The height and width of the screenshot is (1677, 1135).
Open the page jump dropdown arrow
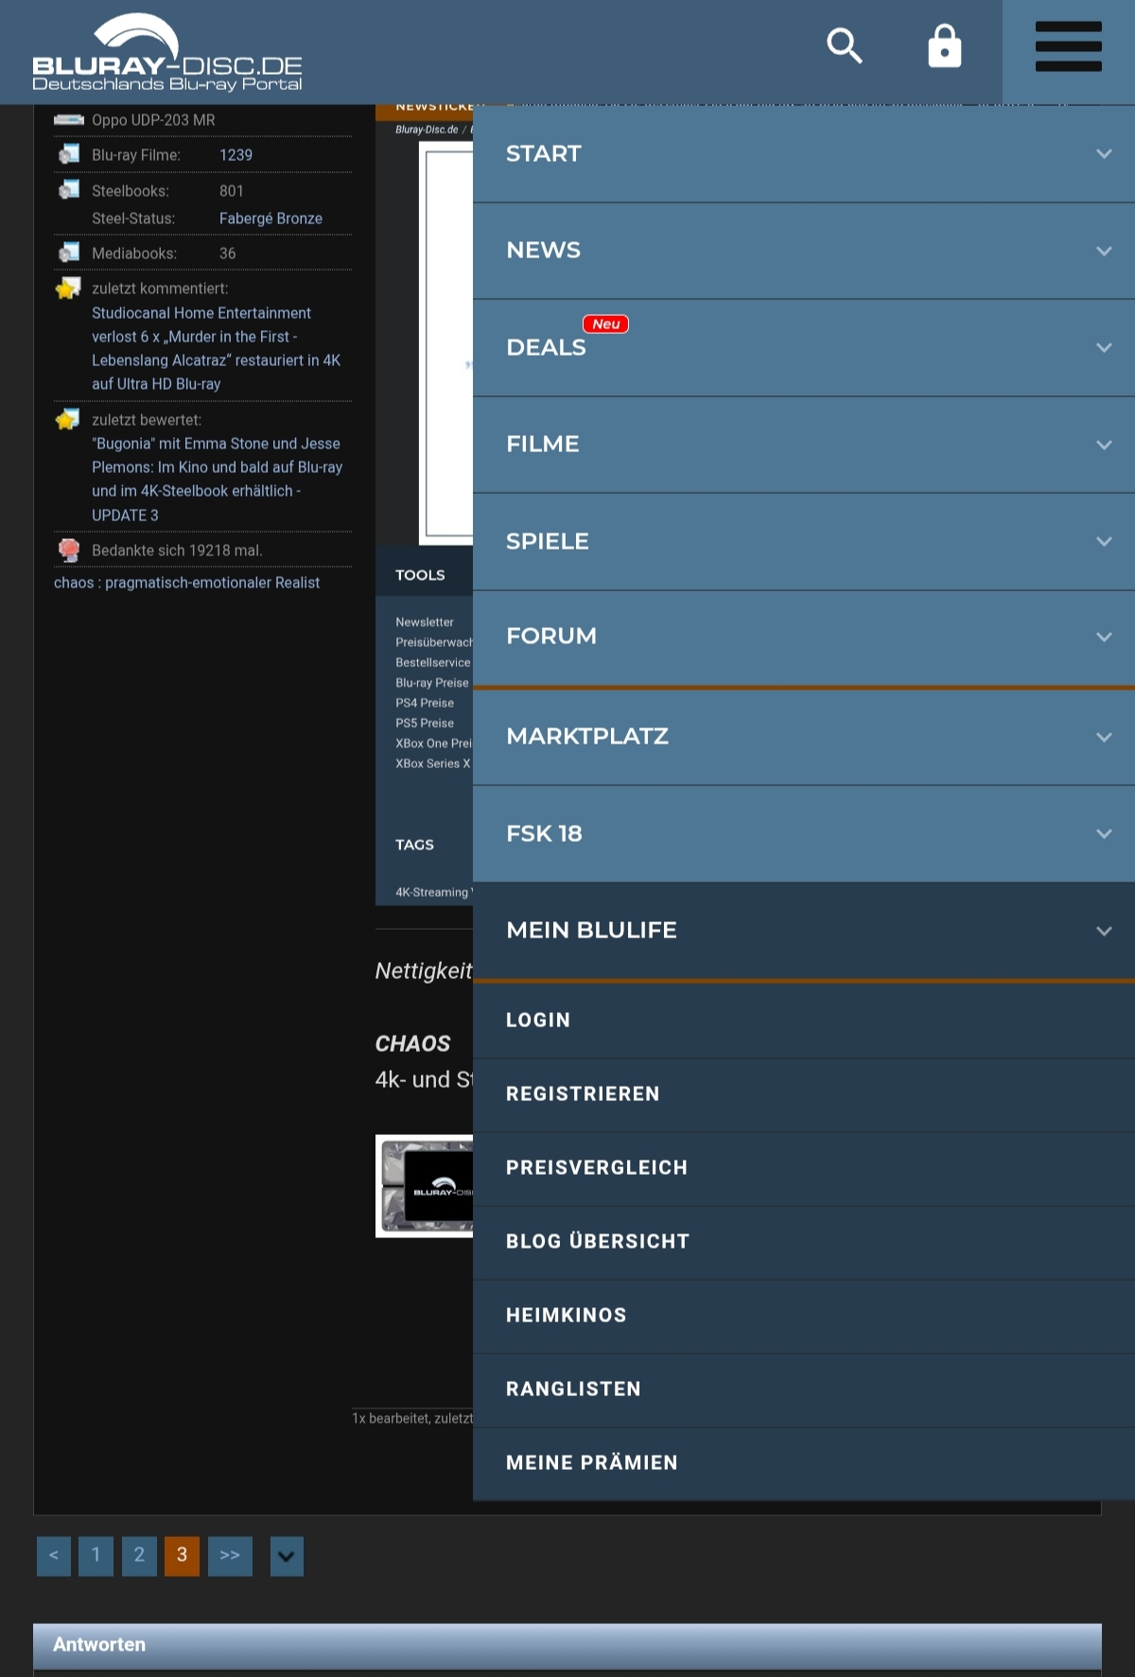tap(287, 1556)
